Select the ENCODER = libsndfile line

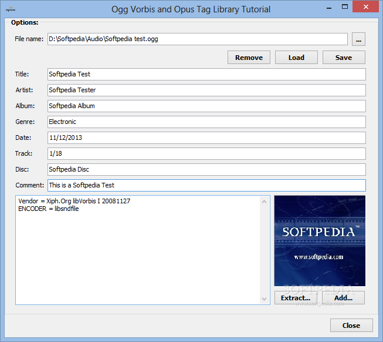pos(49,209)
